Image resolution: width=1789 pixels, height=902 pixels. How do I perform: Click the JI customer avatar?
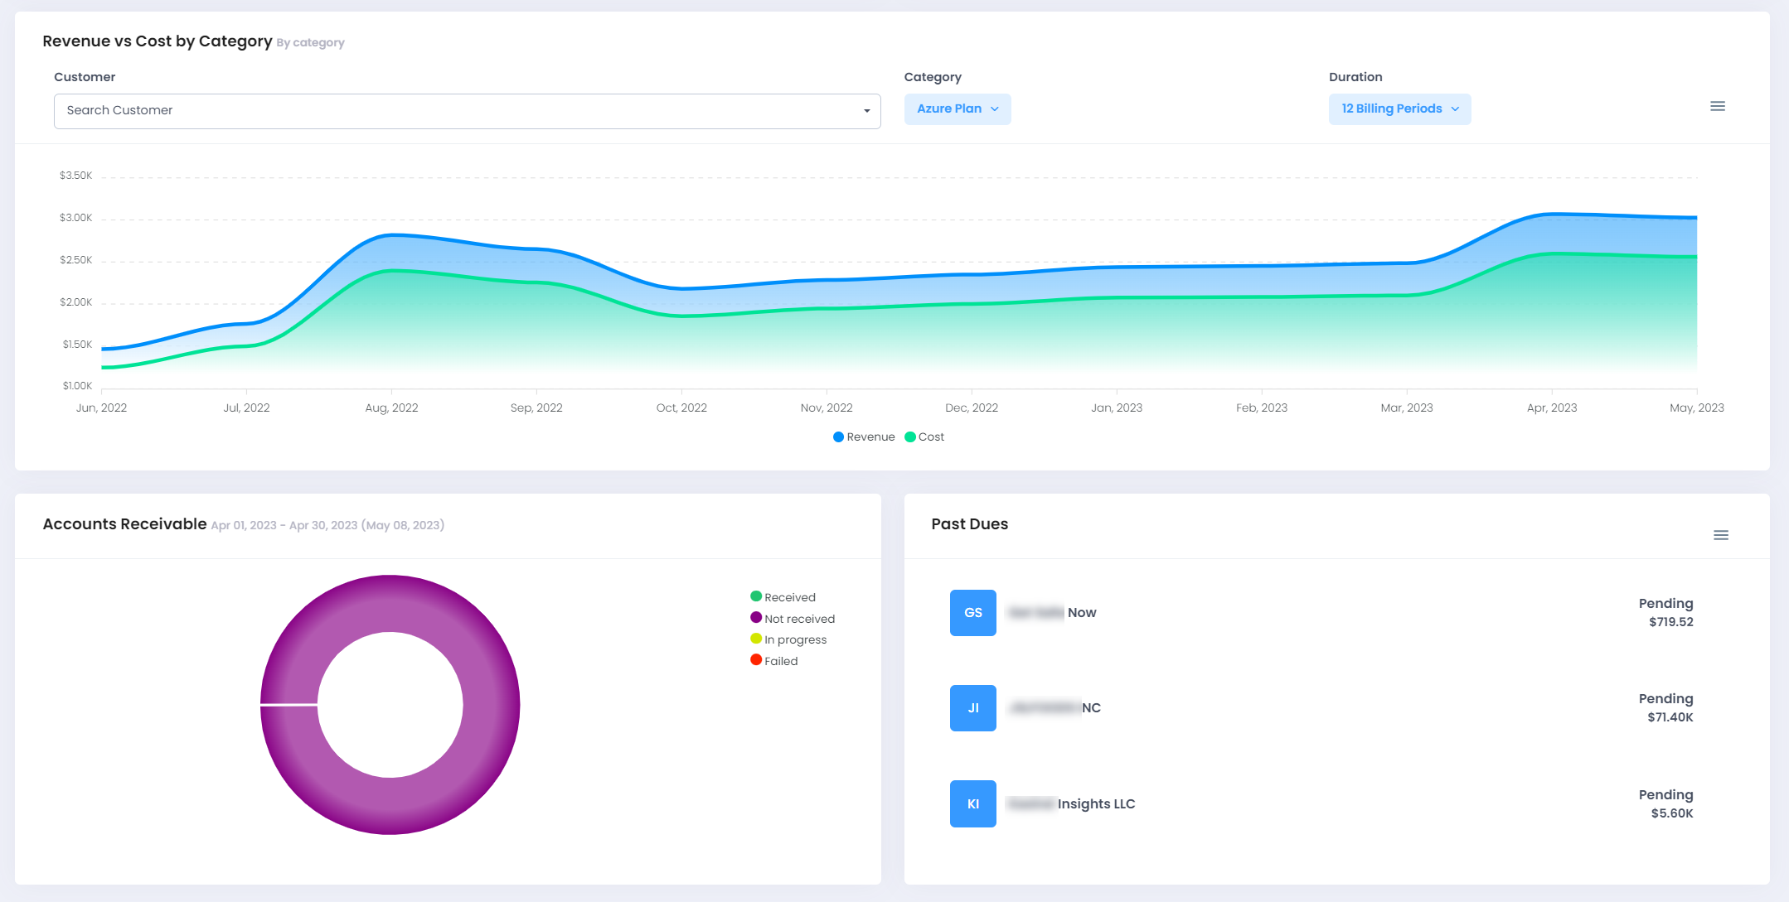(973, 708)
